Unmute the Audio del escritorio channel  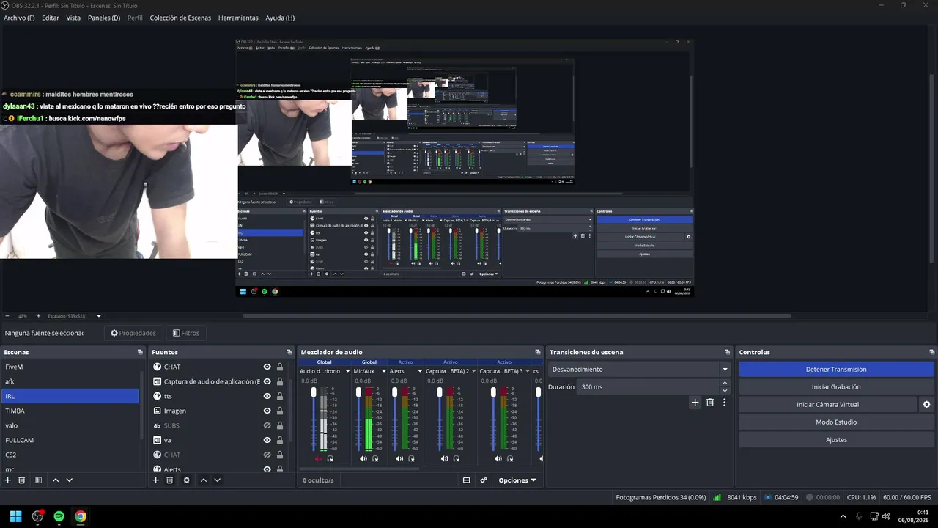(318, 459)
